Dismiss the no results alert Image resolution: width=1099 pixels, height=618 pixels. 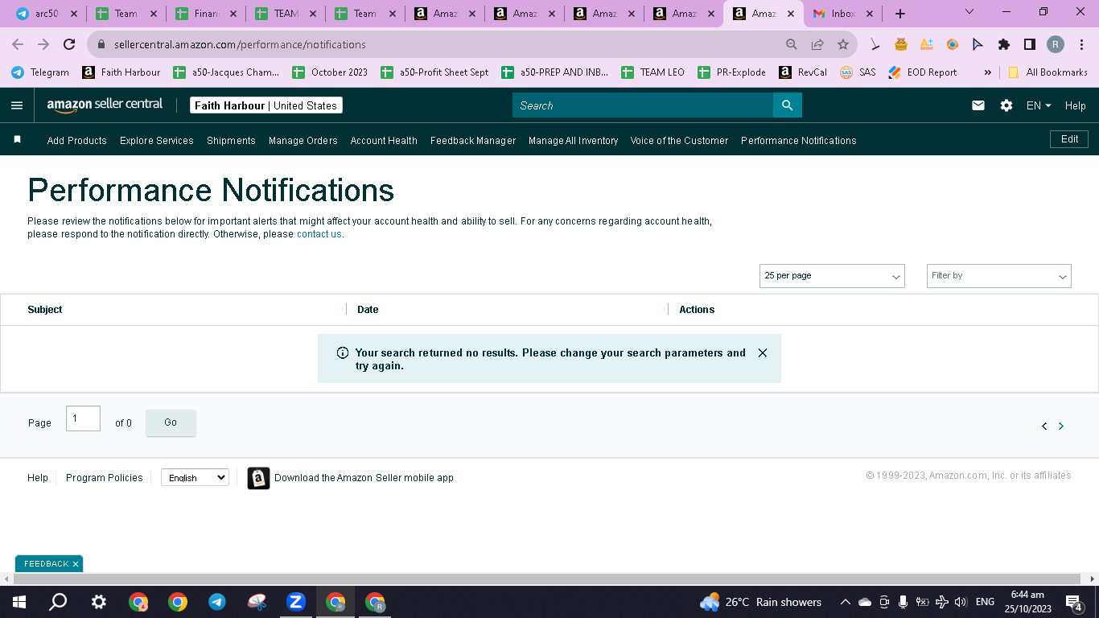point(763,353)
